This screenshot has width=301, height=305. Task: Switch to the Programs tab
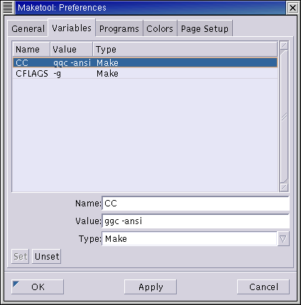click(119, 28)
